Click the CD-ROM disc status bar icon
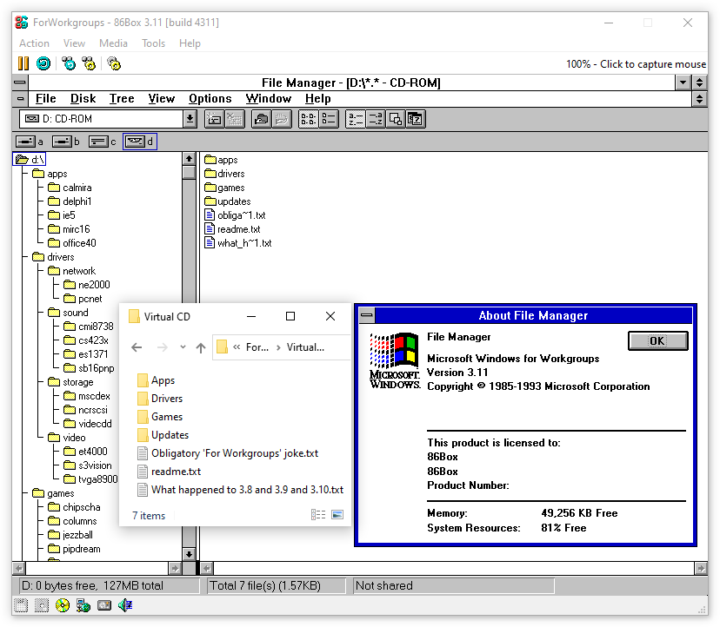The image size is (720, 627). coord(63,605)
